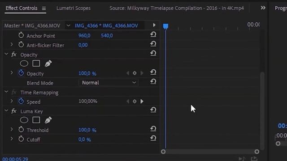Add or remove Opacity keyframe
The height and width of the screenshot is (161, 287).
coord(135,73)
